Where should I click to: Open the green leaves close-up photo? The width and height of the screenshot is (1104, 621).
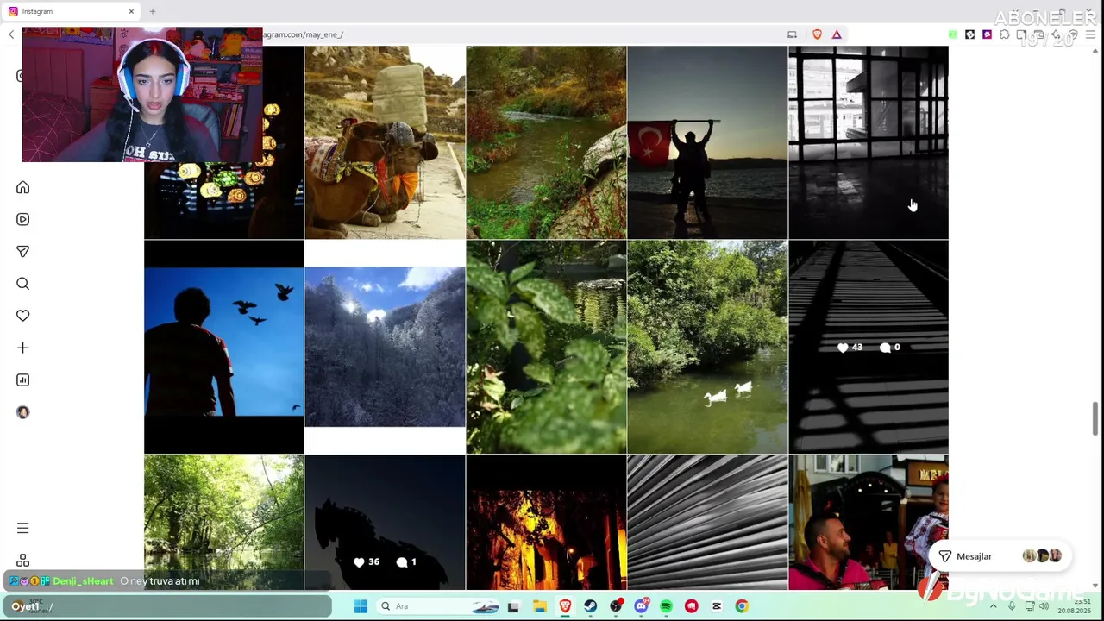(546, 348)
